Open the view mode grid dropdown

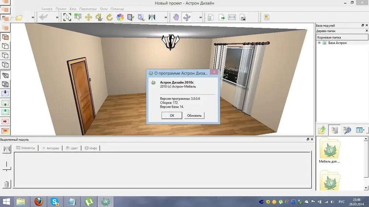[x=360, y=130]
